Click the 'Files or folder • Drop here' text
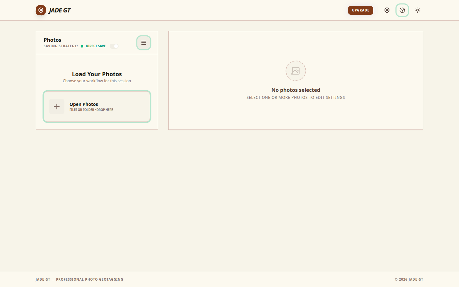Screen dimensions: 459x287 point(91,110)
